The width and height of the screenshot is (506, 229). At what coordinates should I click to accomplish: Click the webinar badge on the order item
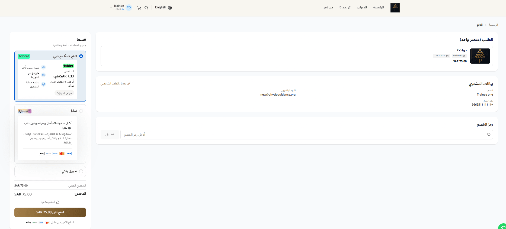[459, 56]
